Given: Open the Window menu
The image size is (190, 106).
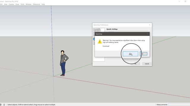Looking at the screenshot, I should (x=28, y=4).
